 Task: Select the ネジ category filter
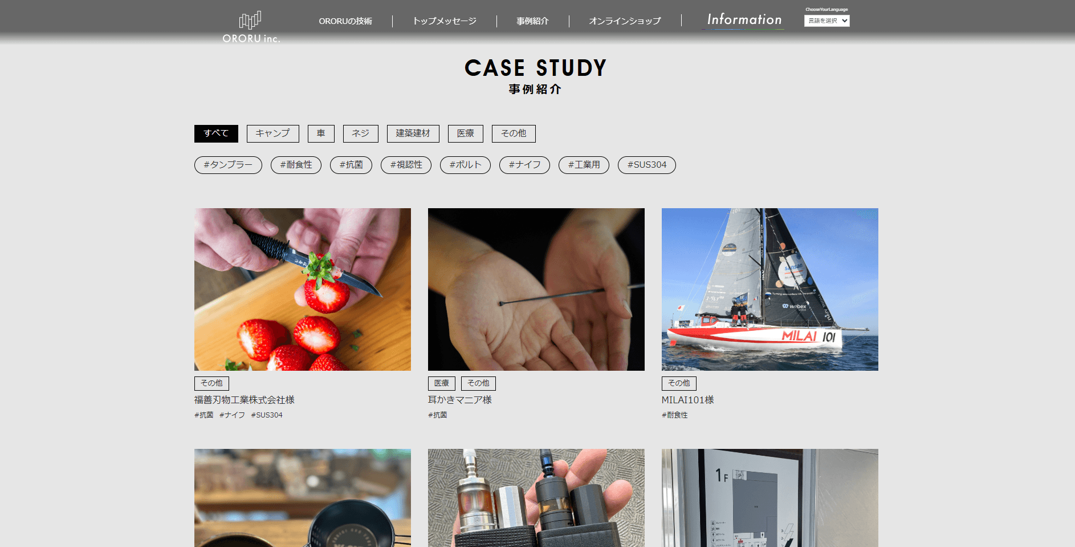tap(360, 133)
